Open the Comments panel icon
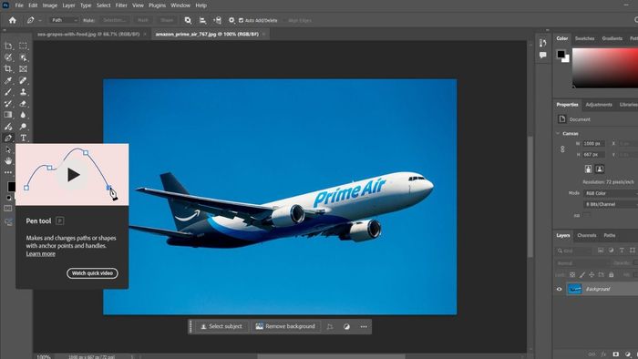This screenshot has height=359, width=638. tap(543, 55)
